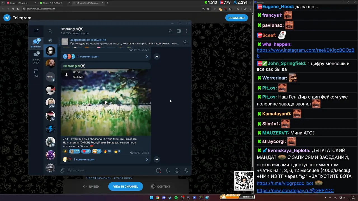The height and width of the screenshot is (201, 358).
Task: Bookmark this page with the star
Action: coord(208,9)
